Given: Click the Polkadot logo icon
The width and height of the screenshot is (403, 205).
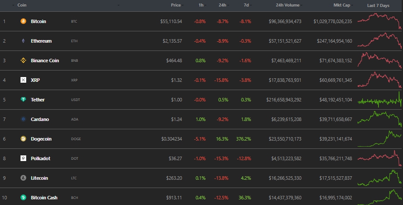Looking at the screenshot, I should (x=24, y=158).
